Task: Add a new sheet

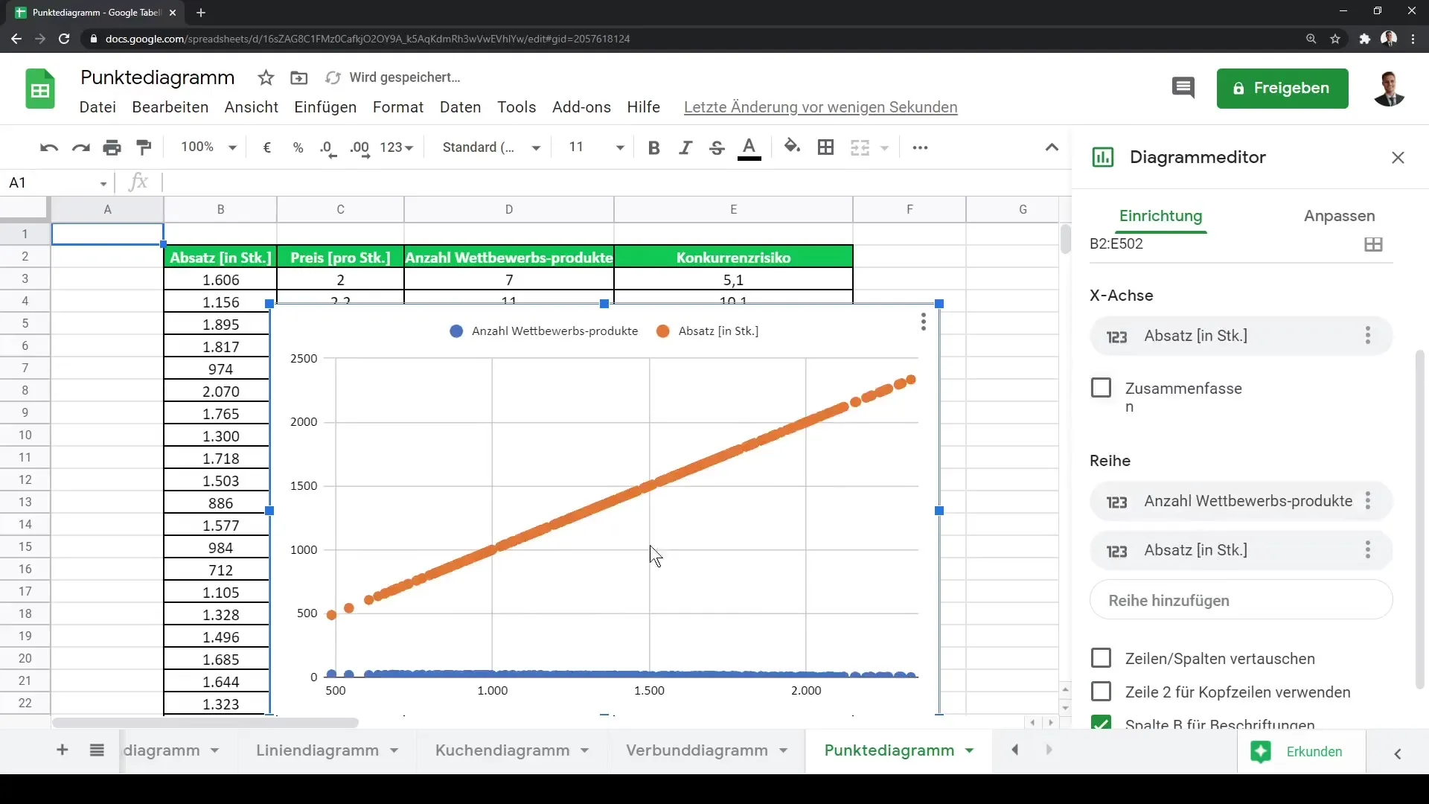Action: pos(63,750)
